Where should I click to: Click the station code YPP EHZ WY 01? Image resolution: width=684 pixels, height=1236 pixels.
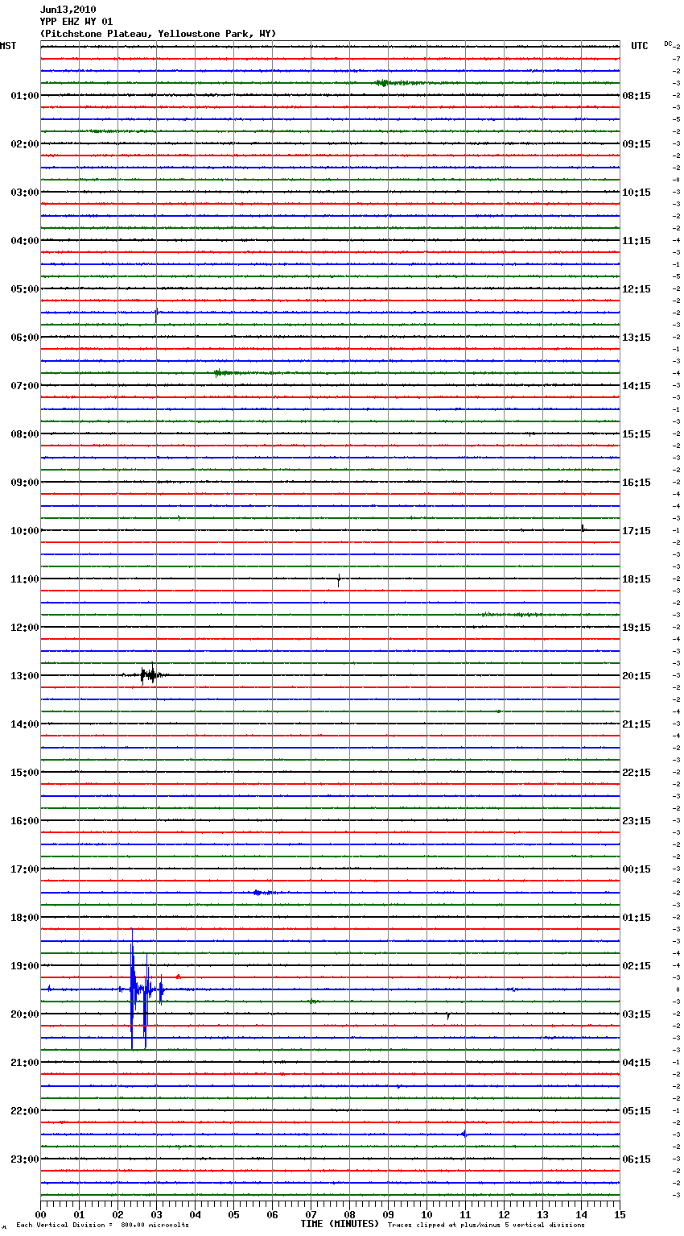click(x=76, y=22)
